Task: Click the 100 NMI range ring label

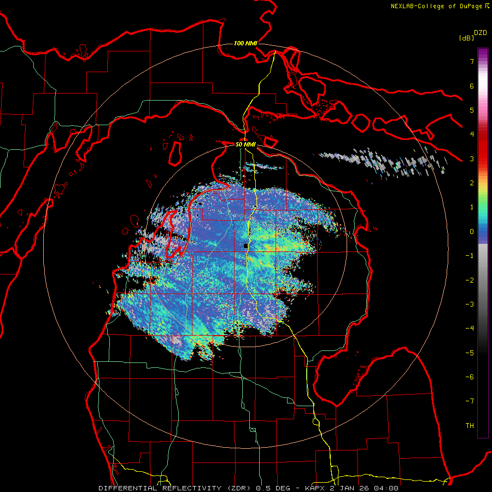Action: click(245, 43)
